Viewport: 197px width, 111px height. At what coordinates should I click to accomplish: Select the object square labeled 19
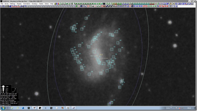pos(120,87)
